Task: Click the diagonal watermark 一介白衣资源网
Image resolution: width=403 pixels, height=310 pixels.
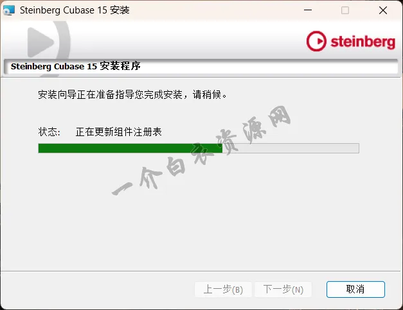Action: pyautogui.click(x=202, y=151)
